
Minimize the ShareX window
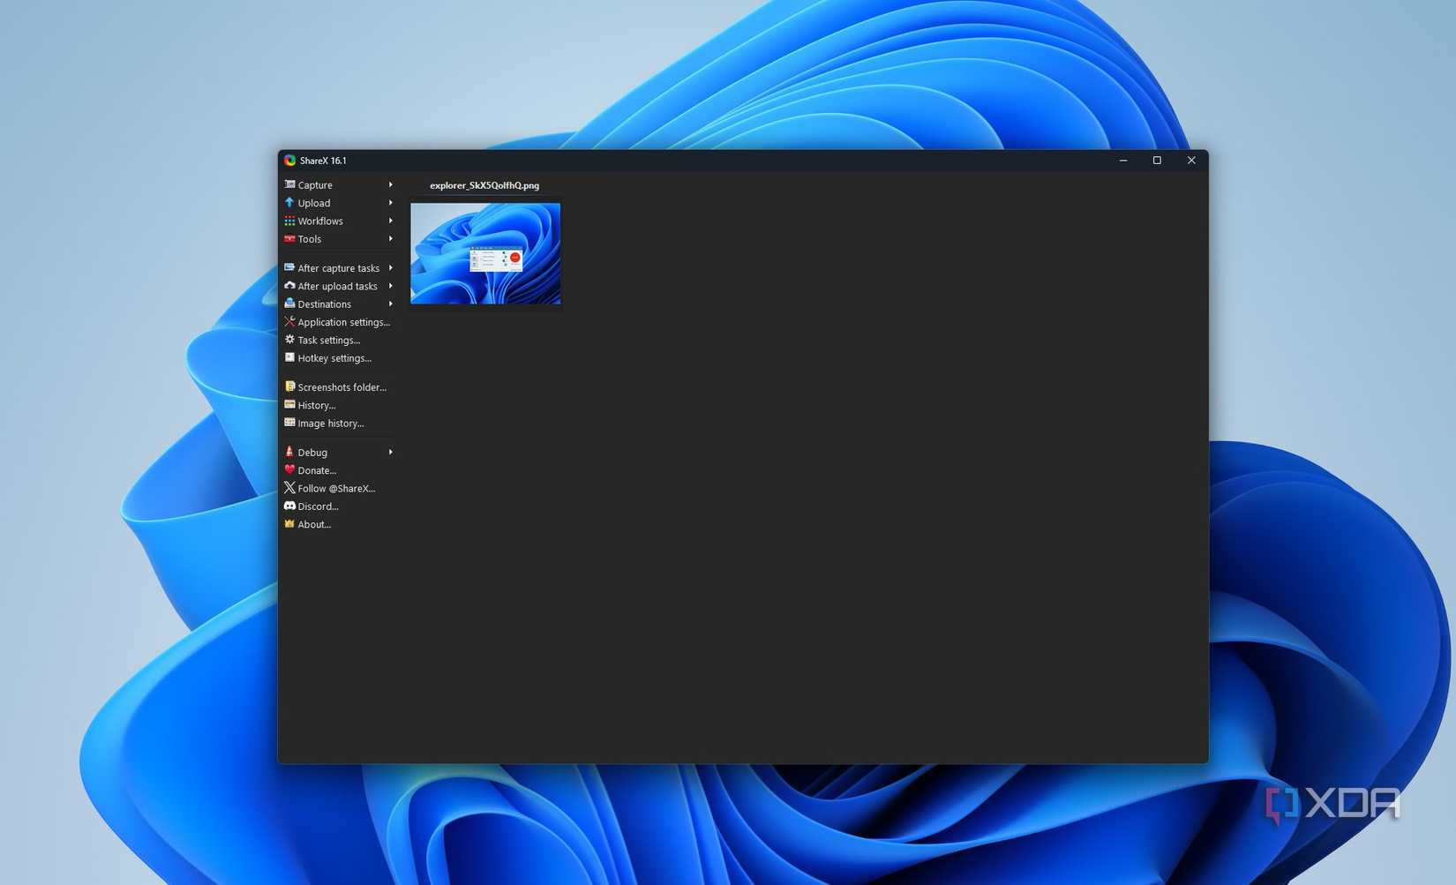(1123, 161)
